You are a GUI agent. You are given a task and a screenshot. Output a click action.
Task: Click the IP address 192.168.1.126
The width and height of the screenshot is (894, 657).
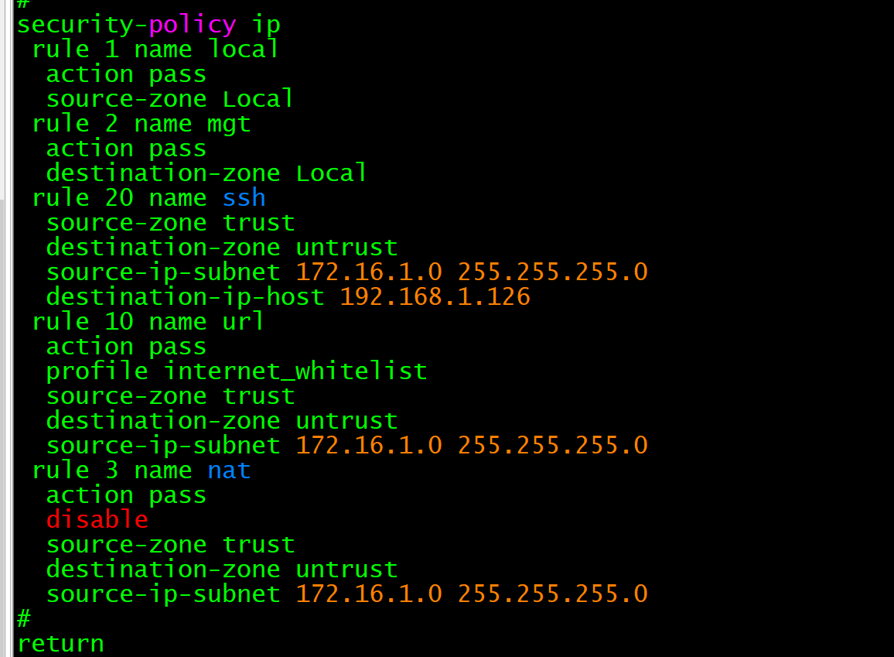click(x=435, y=297)
